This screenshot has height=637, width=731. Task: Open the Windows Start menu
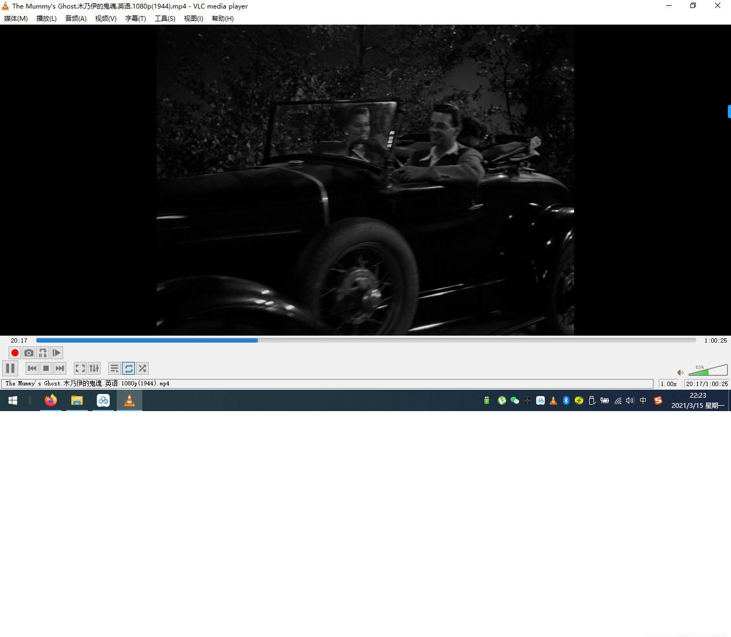click(x=13, y=400)
